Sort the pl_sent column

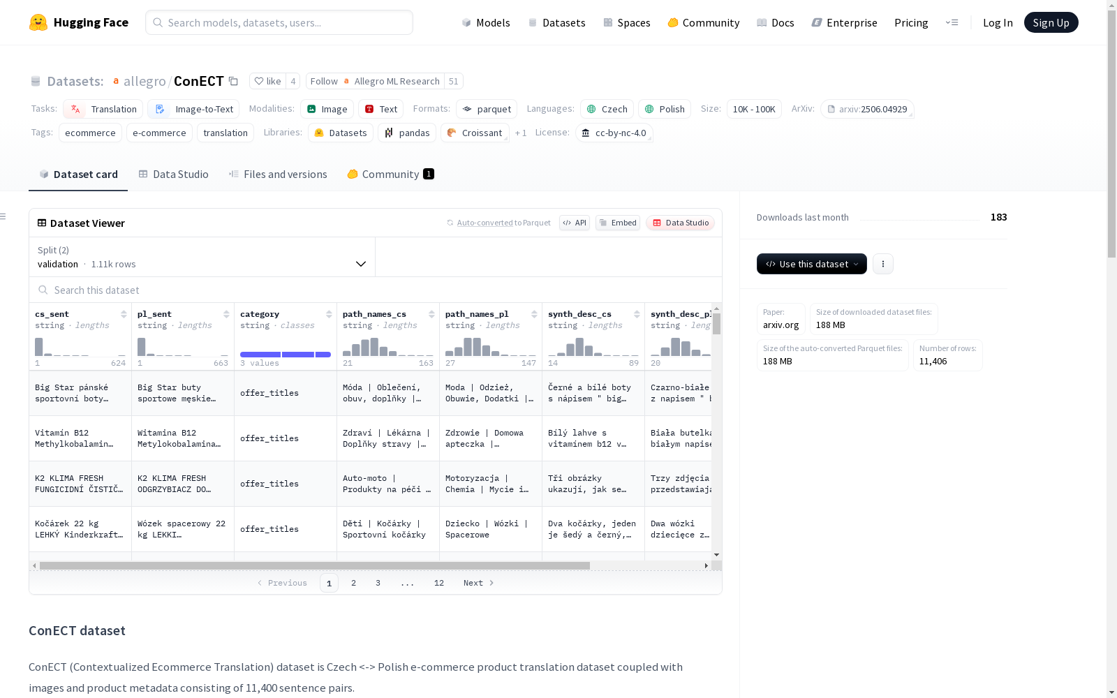tap(226, 314)
